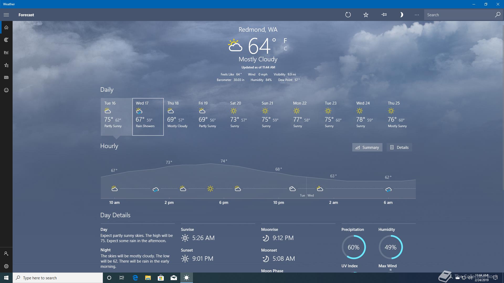Image resolution: width=504 pixels, height=283 pixels.
Task: Switch temperature unit to Fahrenheit
Action: [x=285, y=41]
